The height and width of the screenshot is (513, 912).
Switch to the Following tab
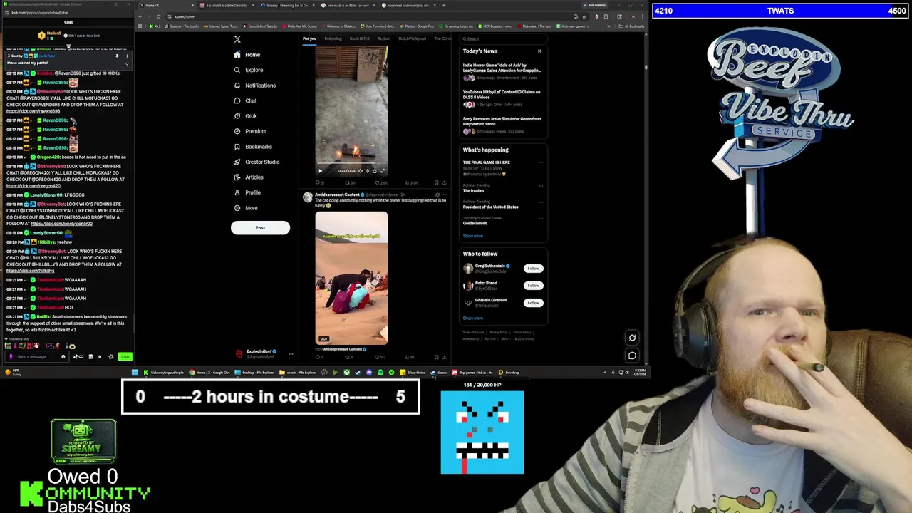(333, 38)
